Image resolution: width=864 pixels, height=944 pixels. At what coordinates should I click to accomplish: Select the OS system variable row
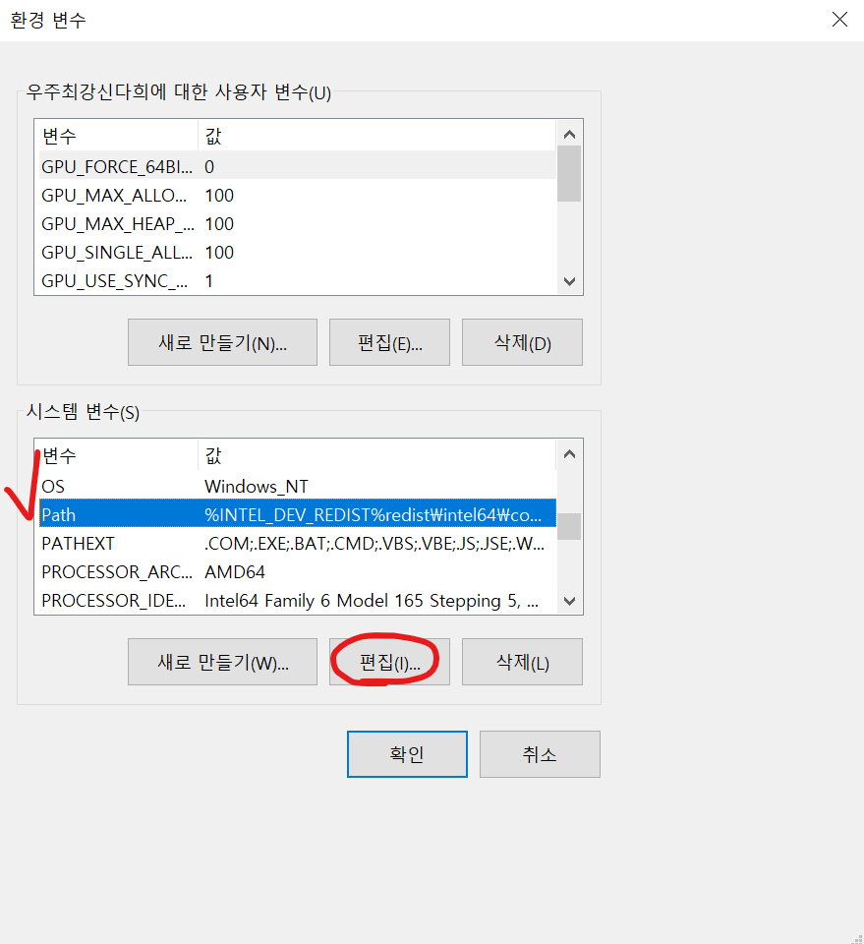coord(297,486)
